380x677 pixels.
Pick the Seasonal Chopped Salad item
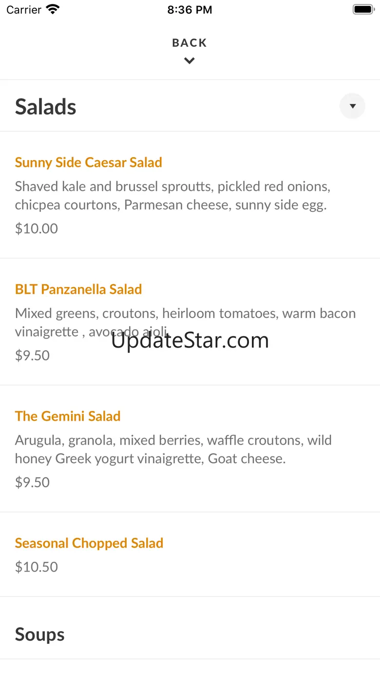[x=89, y=543]
